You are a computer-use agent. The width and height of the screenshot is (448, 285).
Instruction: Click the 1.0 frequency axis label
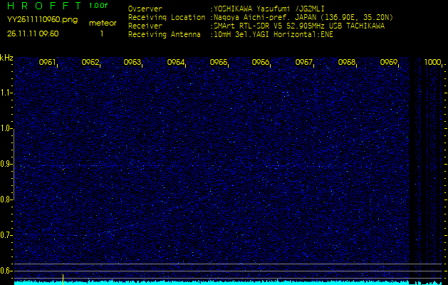pyautogui.click(x=6, y=128)
